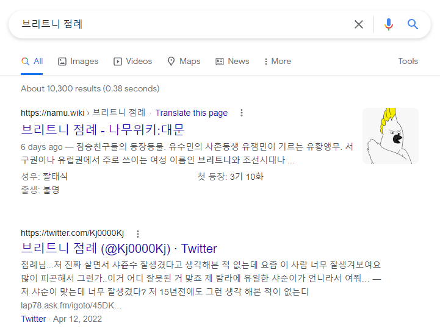
Task: Open the Tools filter options
Action: (408, 61)
